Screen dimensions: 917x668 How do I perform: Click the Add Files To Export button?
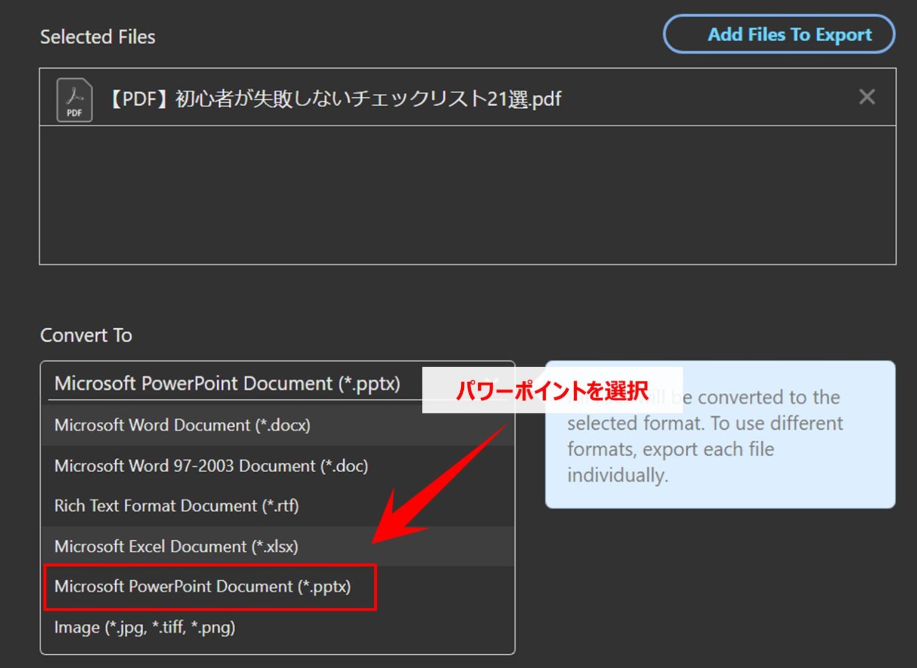[x=778, y=35]
